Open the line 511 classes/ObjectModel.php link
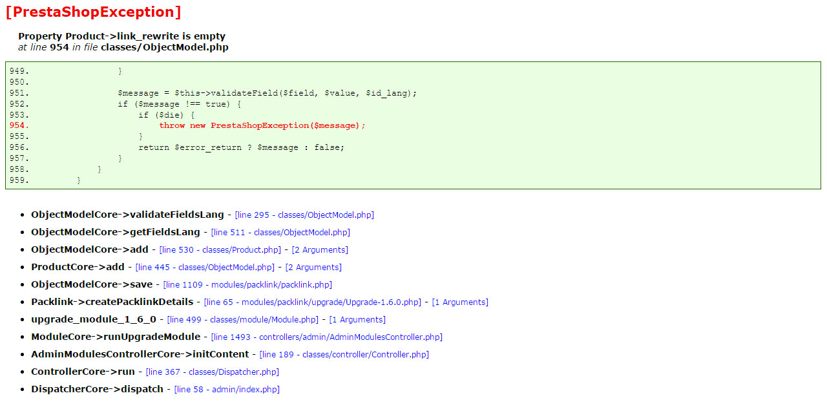This screenshot has height=411, width=827. tap(280, 232)
